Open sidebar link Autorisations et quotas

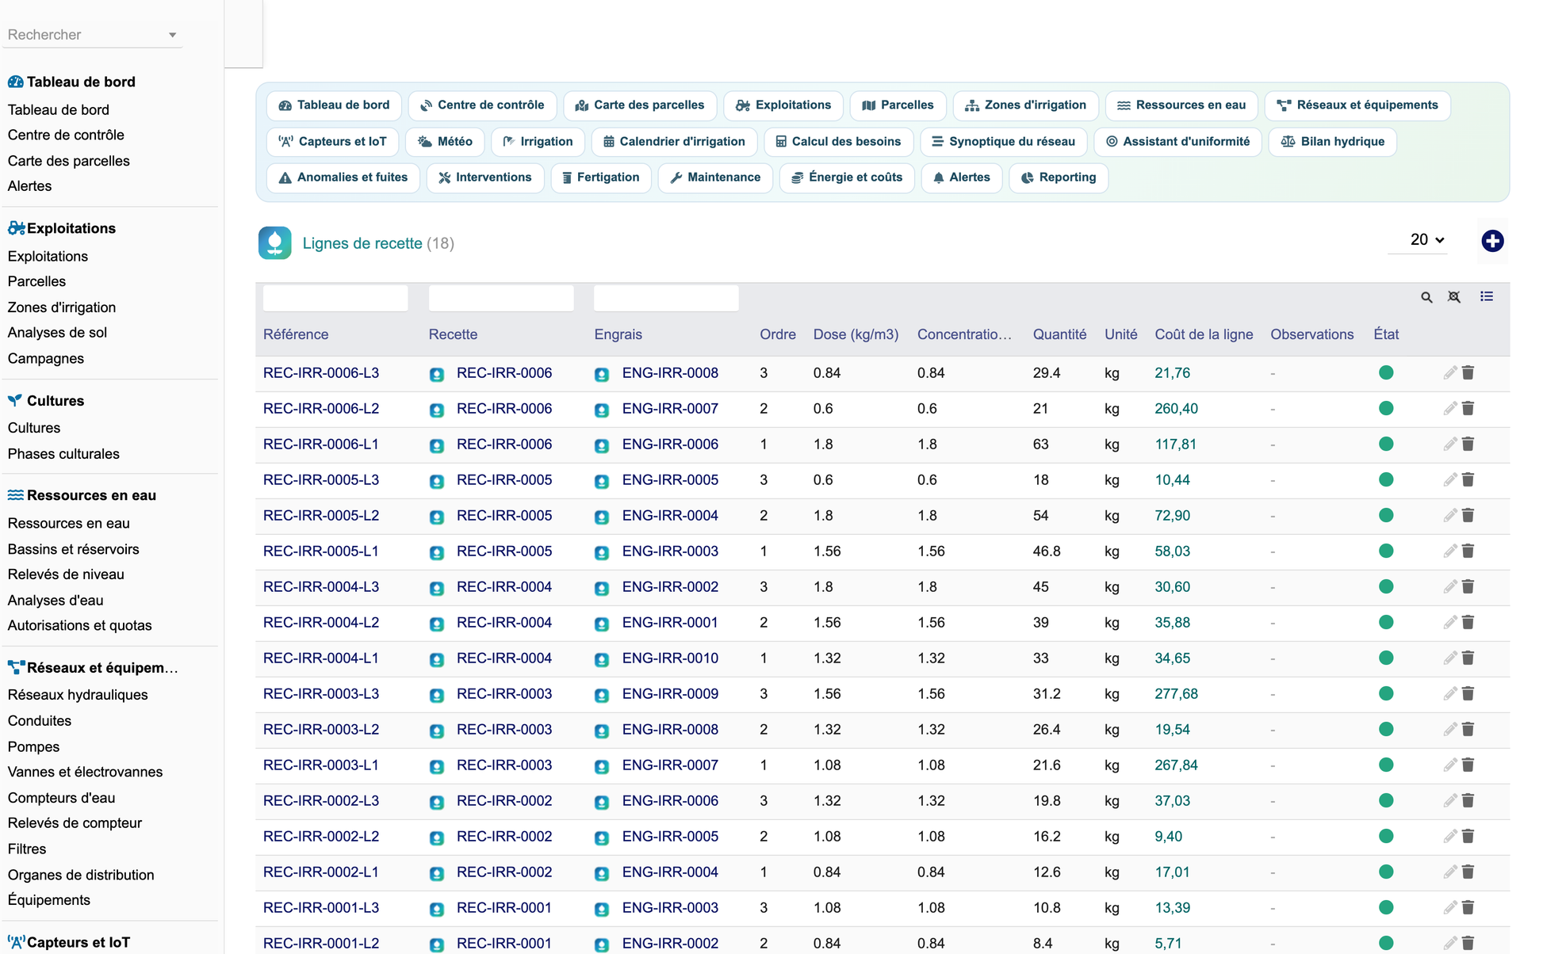79,625
